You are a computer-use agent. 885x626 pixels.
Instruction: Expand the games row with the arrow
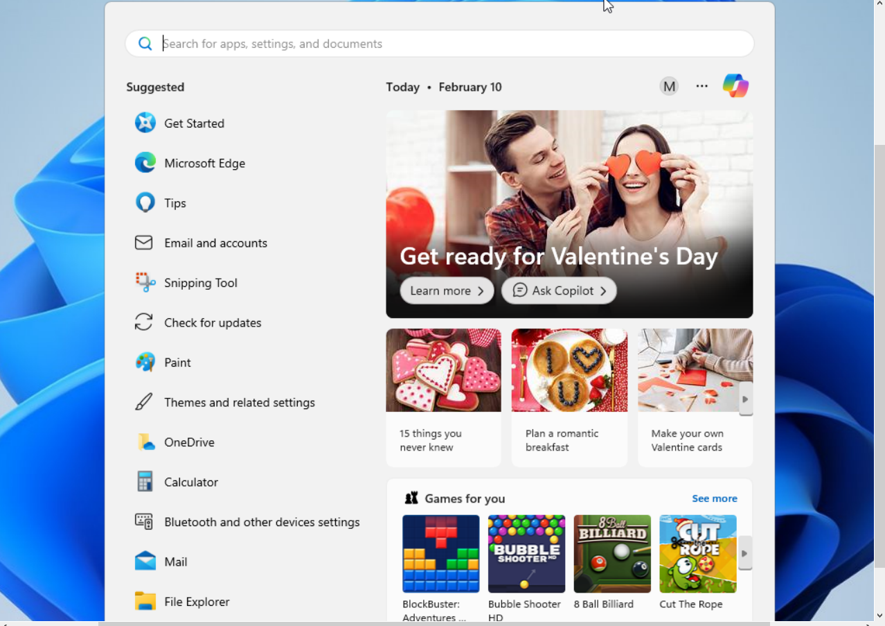pyautogui.click(x=745, y=553)
